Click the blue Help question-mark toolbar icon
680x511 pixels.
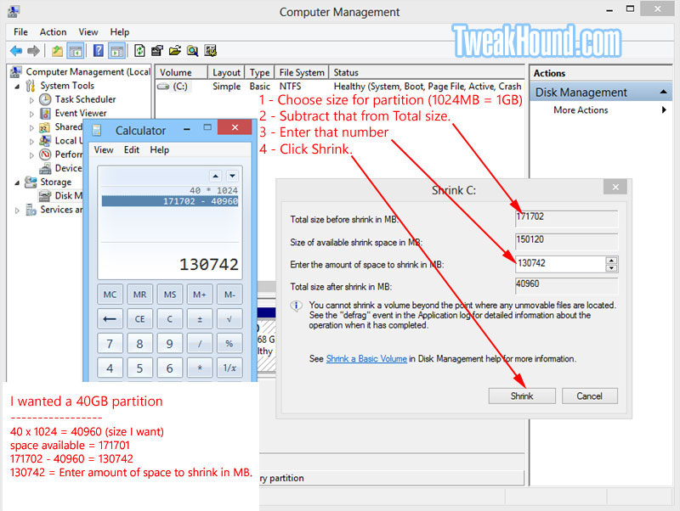(x=99, y=51)
